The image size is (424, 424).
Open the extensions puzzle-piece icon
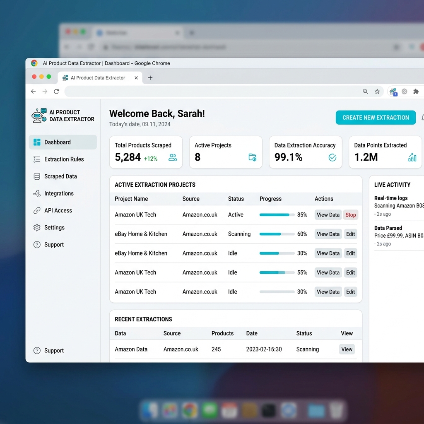[x=416, y=92]
